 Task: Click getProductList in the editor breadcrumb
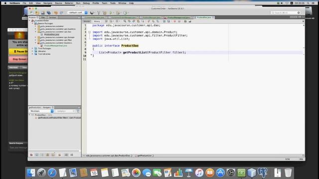tap(144, 156)
